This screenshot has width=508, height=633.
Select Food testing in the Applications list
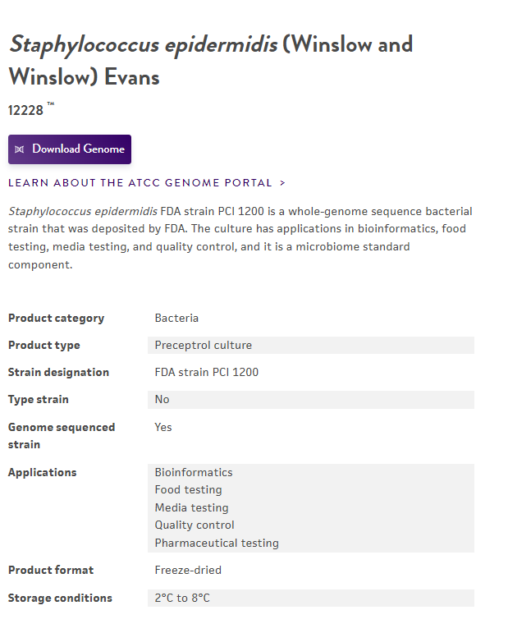coord(189,489)
